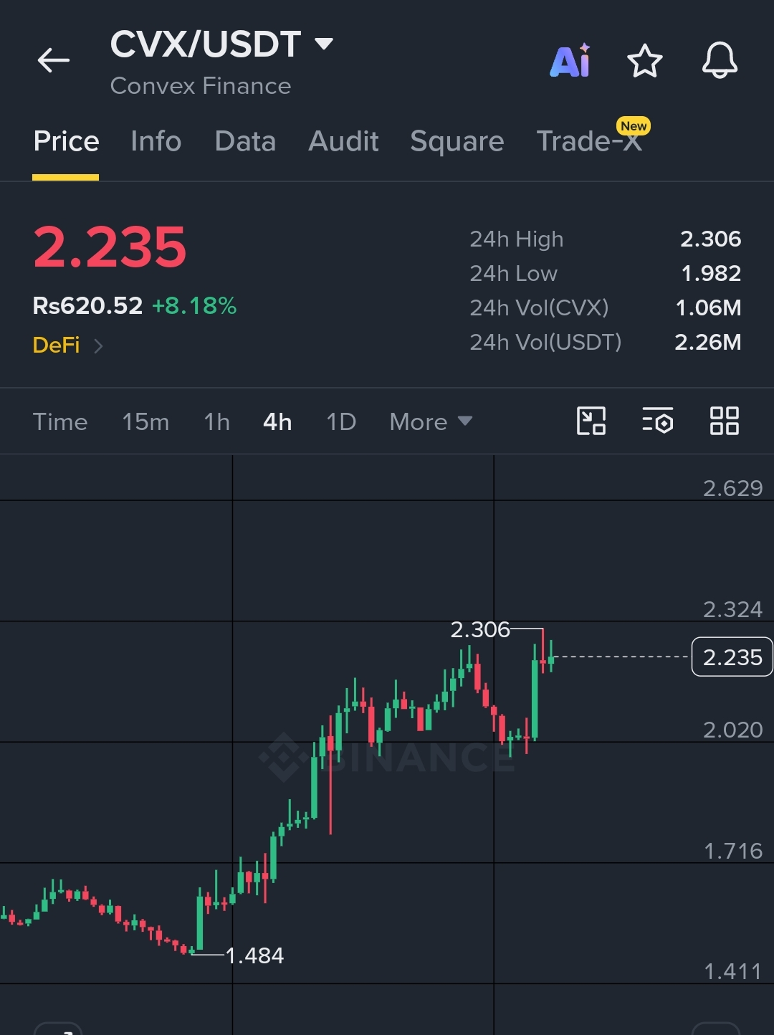
Task: Tap the 24h Low value 1.982
Action: click(x=711, y=273)
